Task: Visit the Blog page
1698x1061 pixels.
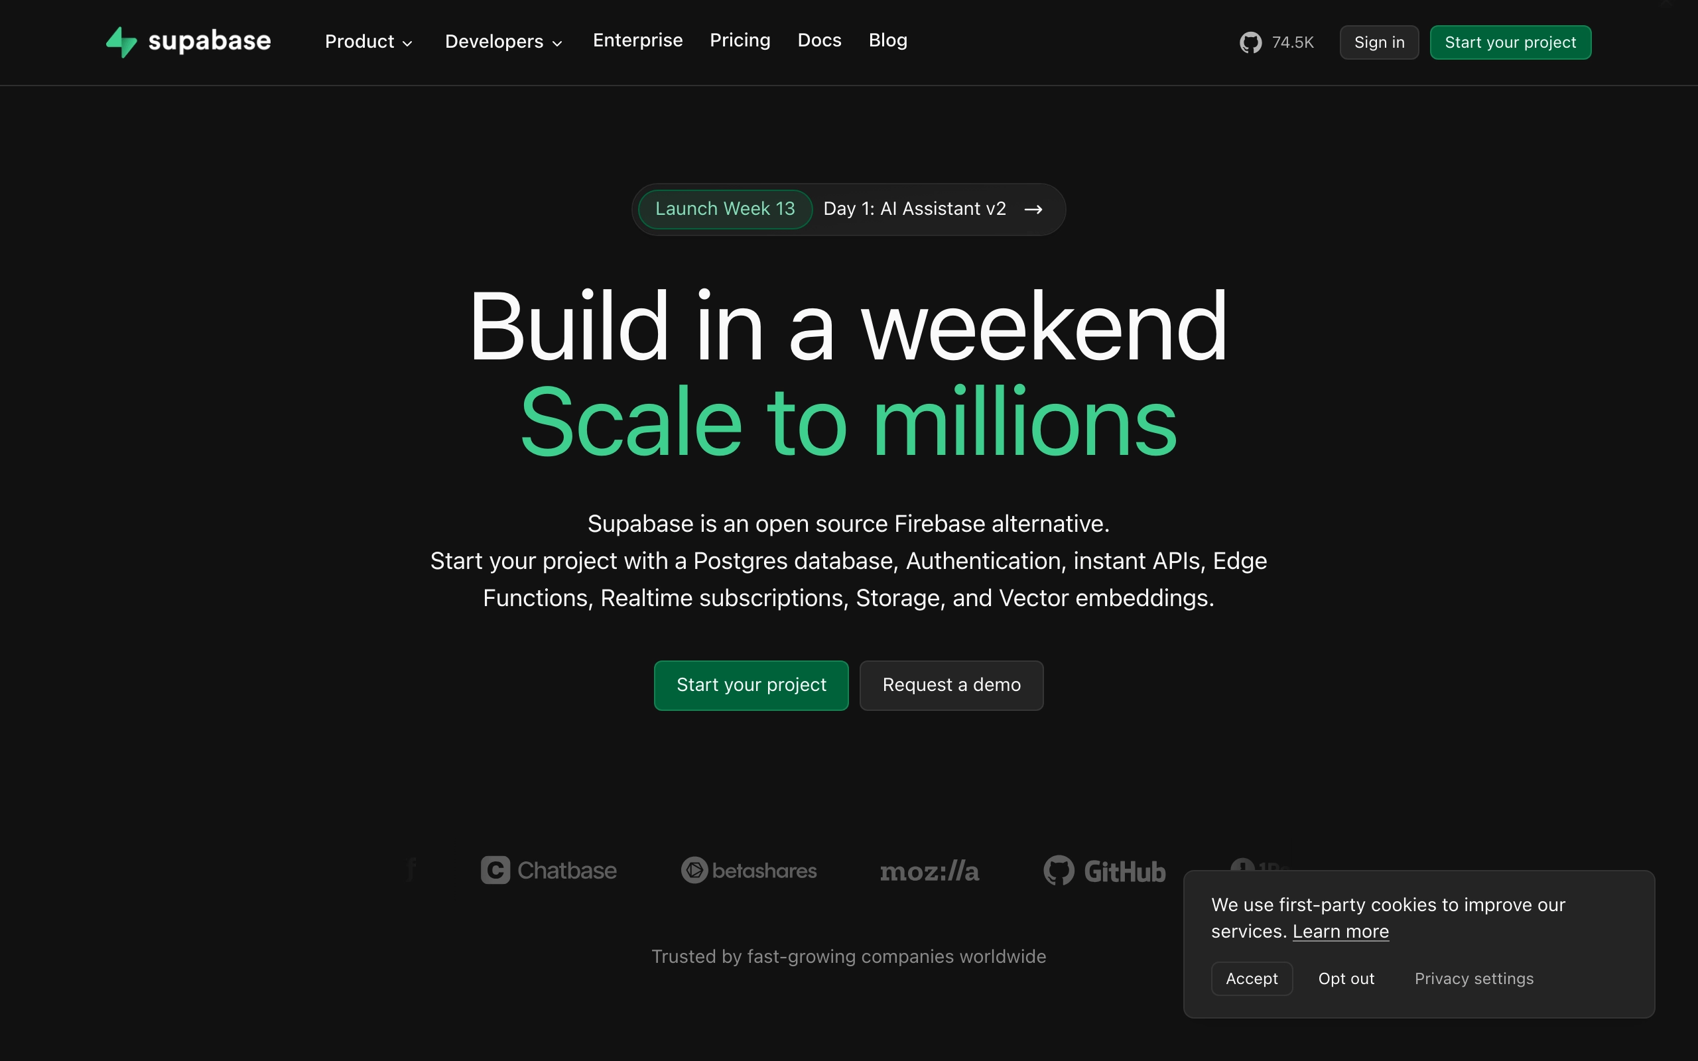Action: tap(887, 40)
